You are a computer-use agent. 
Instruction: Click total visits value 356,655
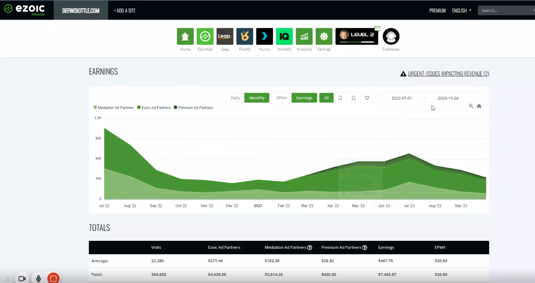pyautogui.click(x=159, y=274)
